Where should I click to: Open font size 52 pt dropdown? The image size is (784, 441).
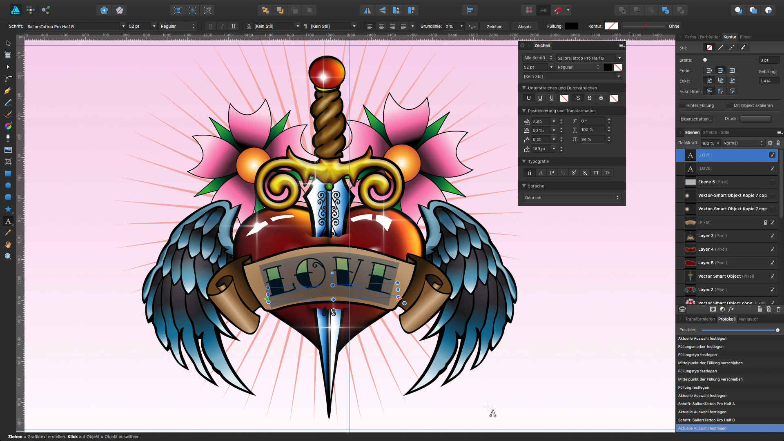click(154, 26)
